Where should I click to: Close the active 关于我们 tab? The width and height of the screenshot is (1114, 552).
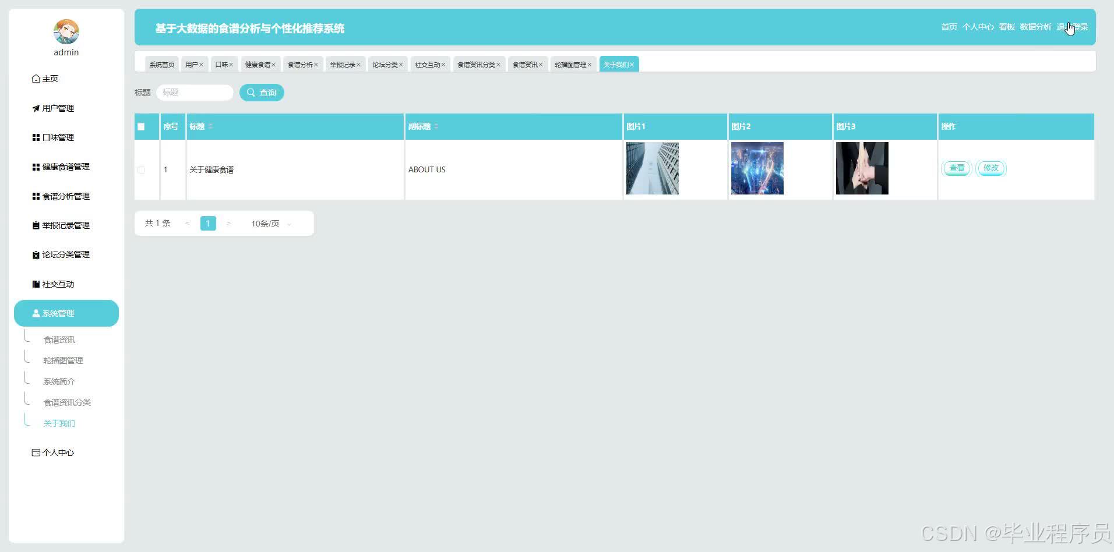point(632,65)
